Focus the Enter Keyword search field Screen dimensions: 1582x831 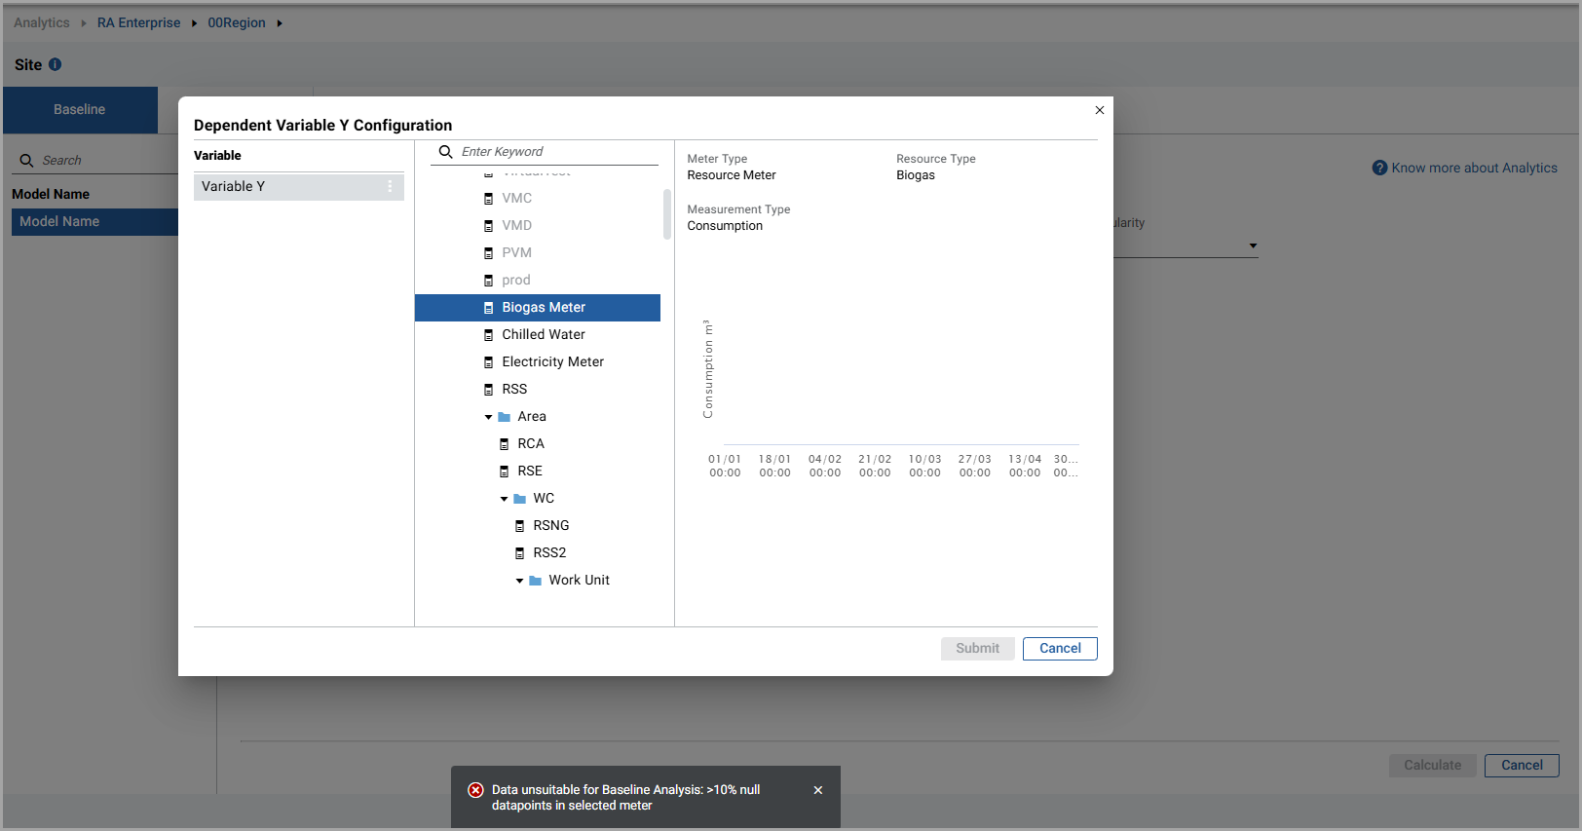(x=555, y=152)
